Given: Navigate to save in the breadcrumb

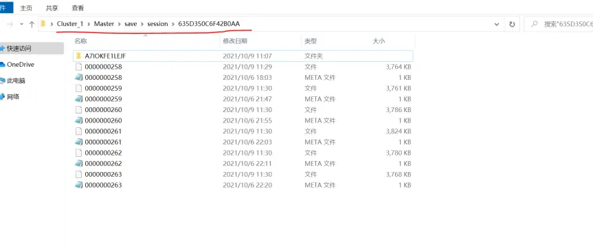Looking at the screenshot, I should 131,24.
